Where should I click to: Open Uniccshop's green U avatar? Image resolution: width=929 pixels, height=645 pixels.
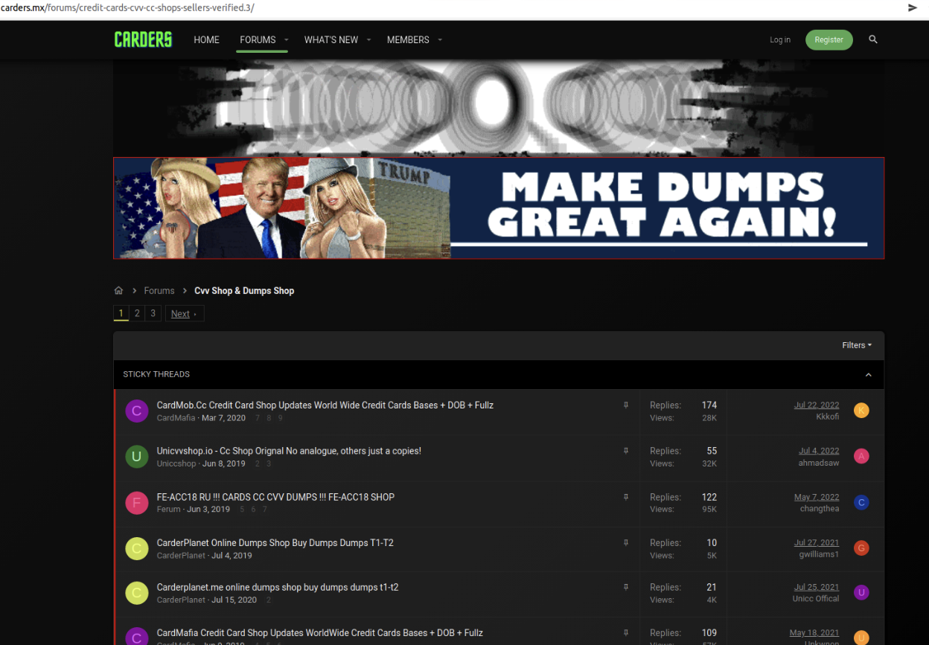136,457
